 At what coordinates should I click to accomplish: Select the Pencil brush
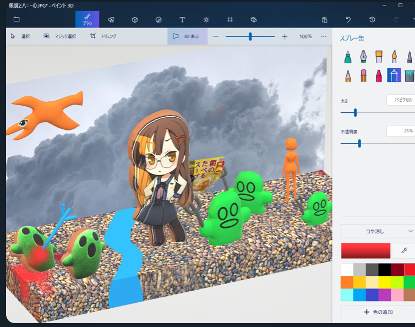[x=348, y=75]
